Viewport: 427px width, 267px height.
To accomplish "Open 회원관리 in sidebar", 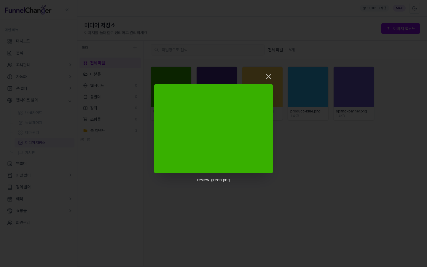I will pyautogui.click(x=39, y=223).
